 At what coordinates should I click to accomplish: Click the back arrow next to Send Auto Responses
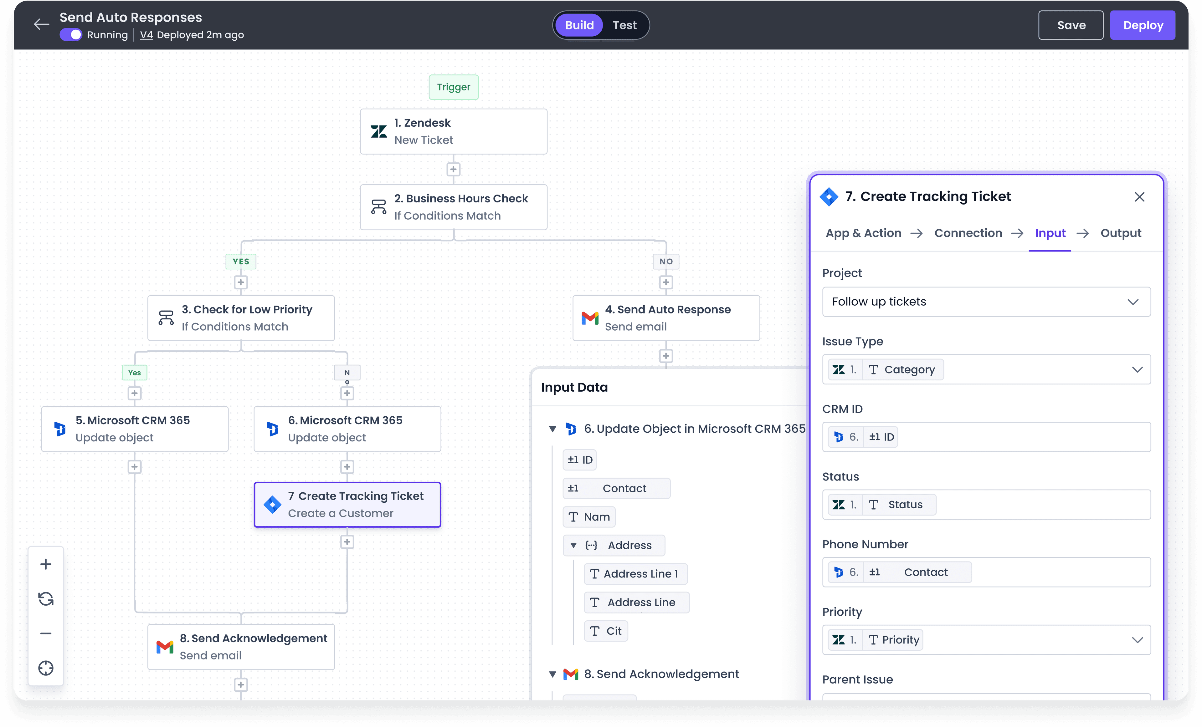point(41,24)
